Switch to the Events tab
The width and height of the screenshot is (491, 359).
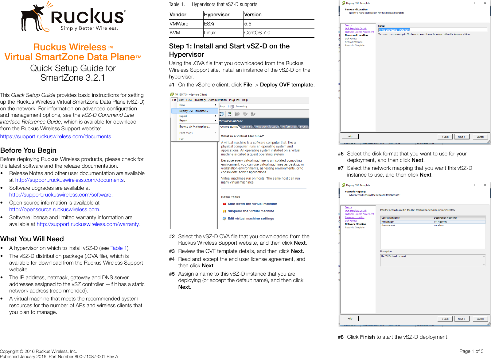(x=304, y=127)
